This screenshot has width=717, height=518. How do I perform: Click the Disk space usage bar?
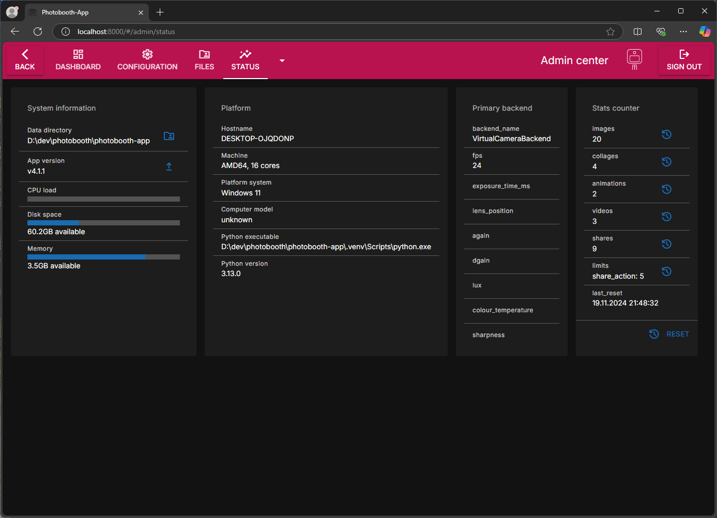coord(103,223)
